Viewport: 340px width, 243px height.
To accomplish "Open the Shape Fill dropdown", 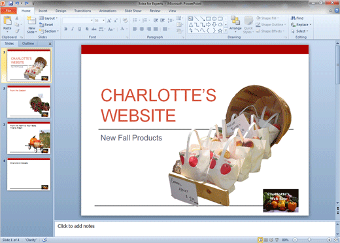I will click(267, 18).
